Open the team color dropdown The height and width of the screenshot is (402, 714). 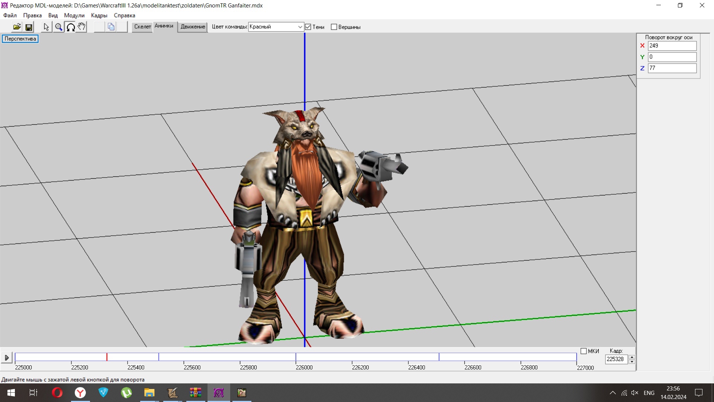pos(300,27)
